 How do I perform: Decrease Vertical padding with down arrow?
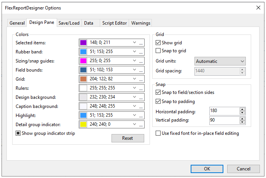pos(242,122)
